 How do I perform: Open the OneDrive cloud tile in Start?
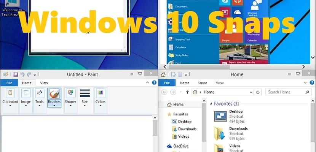pyautogui.click(x=237, y=13)
